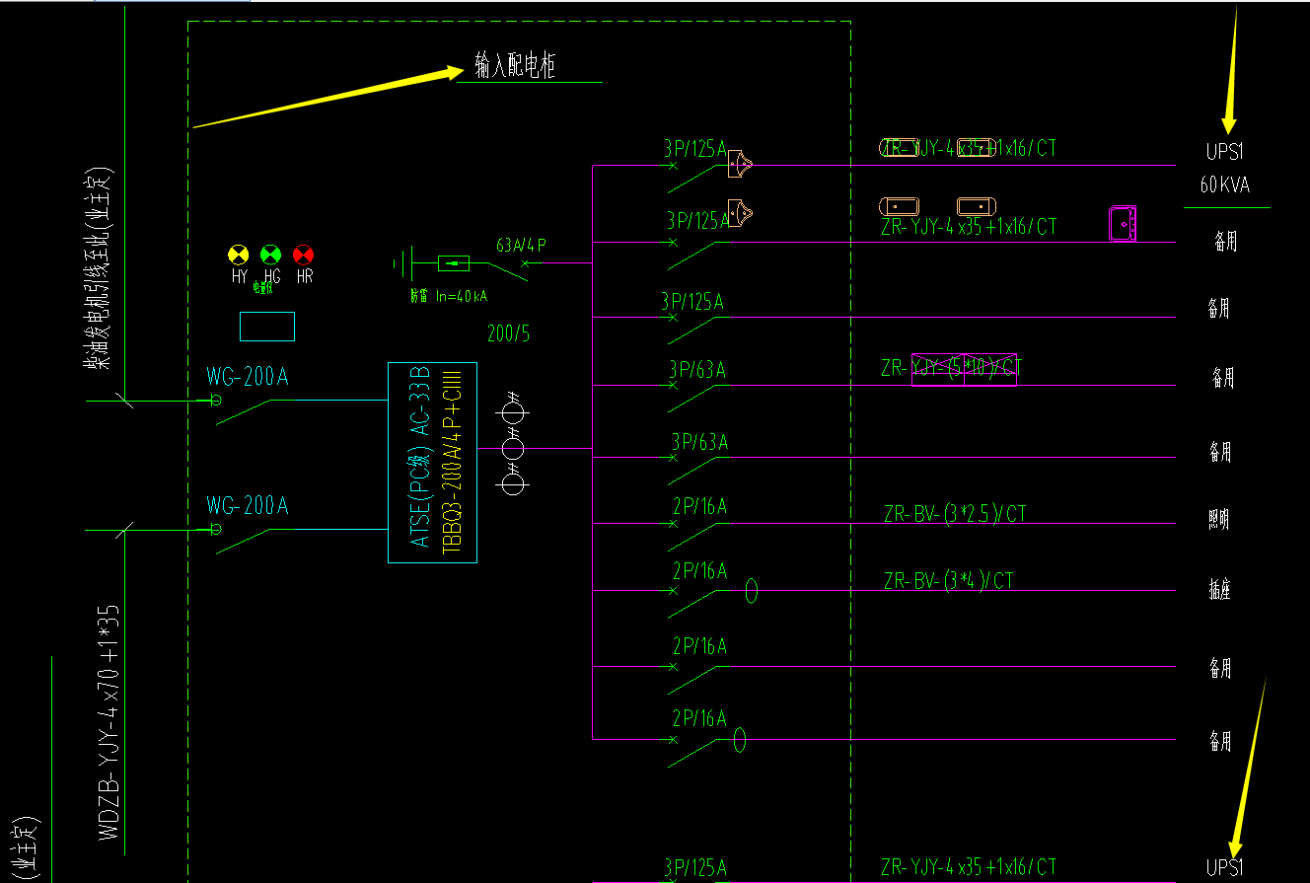The image size is (1310, 883).
Task: Select the ground symbol beside the surge protector
Action: 402,263
